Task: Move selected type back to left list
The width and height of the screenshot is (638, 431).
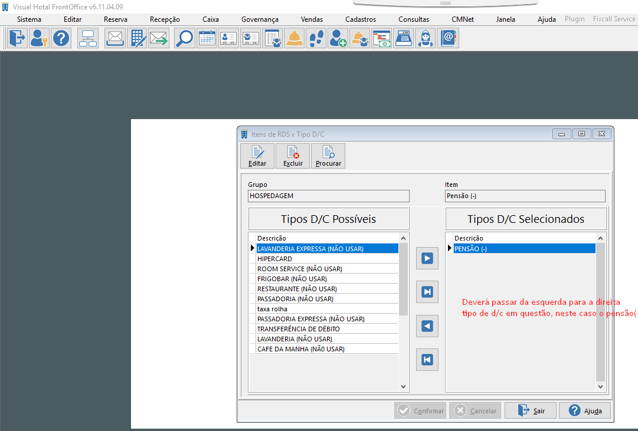Action: point(427,326)
